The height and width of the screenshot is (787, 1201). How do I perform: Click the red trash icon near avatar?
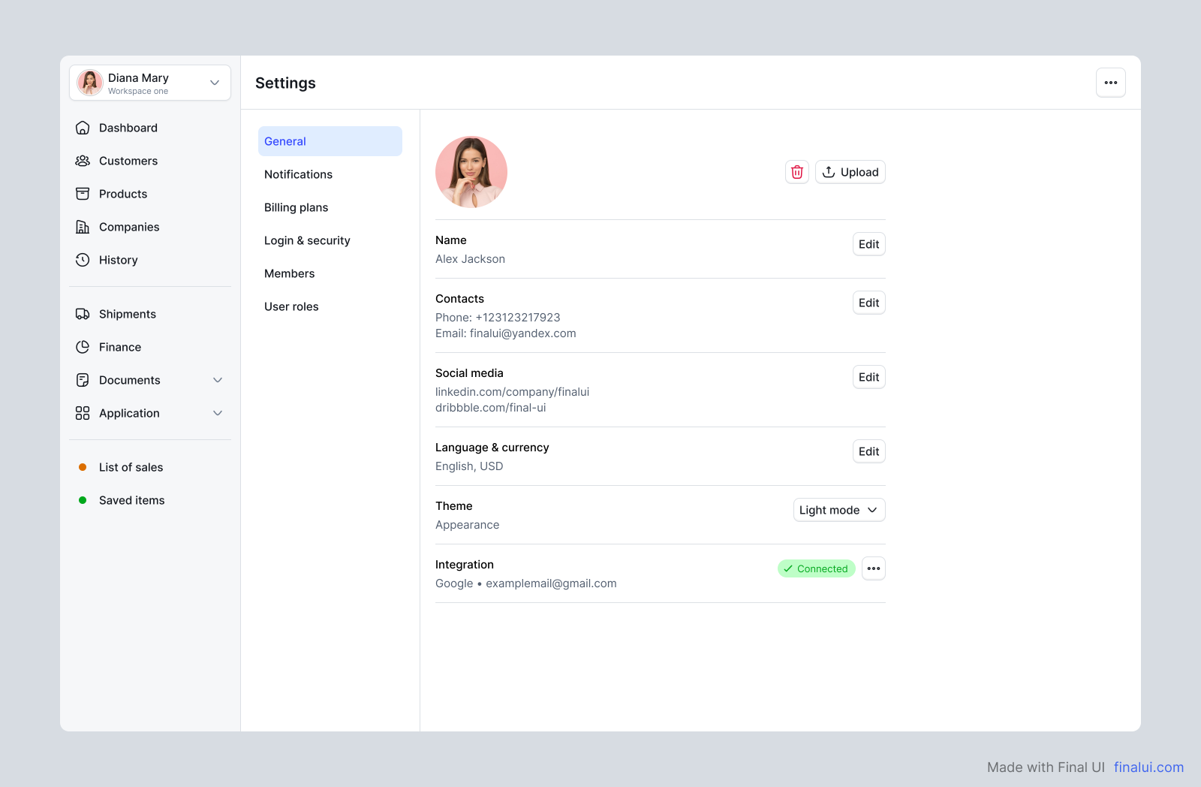click(796, 172)
